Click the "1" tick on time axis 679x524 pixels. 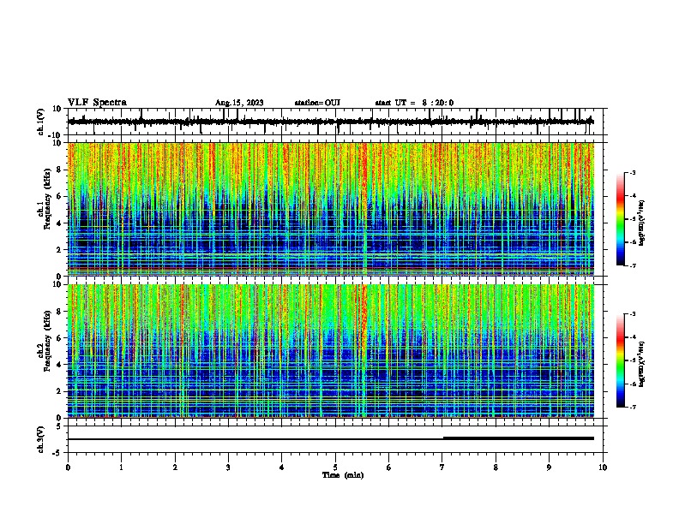pyautogui.click(x=121, y=467)
